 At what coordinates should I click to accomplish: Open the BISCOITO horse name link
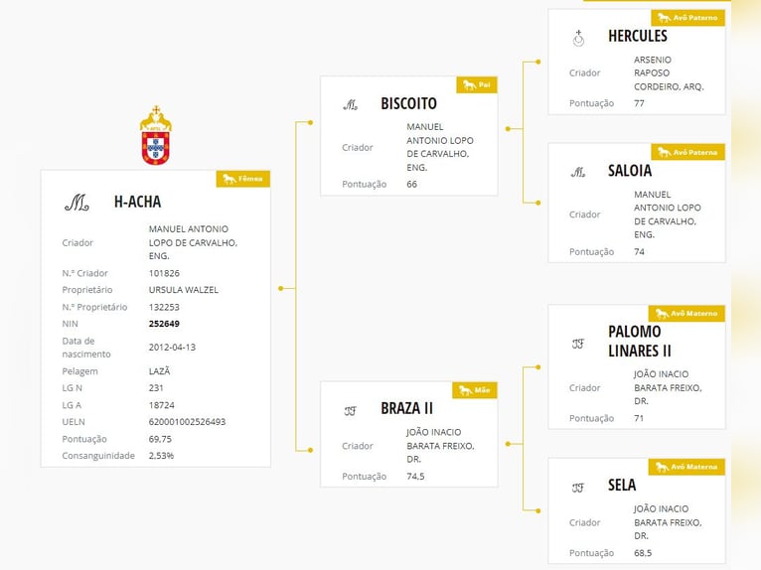pos(408,103)
